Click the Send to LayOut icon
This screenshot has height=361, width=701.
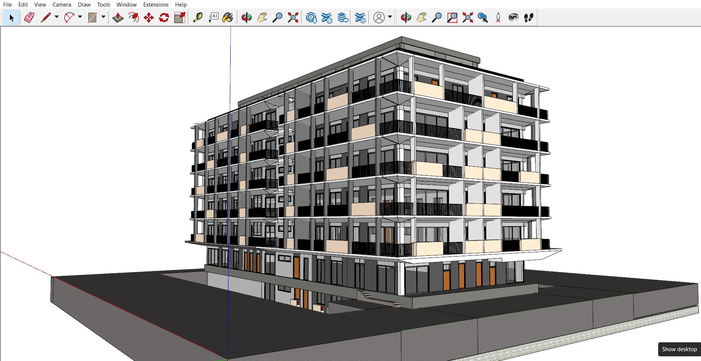(x=343, y=18)
